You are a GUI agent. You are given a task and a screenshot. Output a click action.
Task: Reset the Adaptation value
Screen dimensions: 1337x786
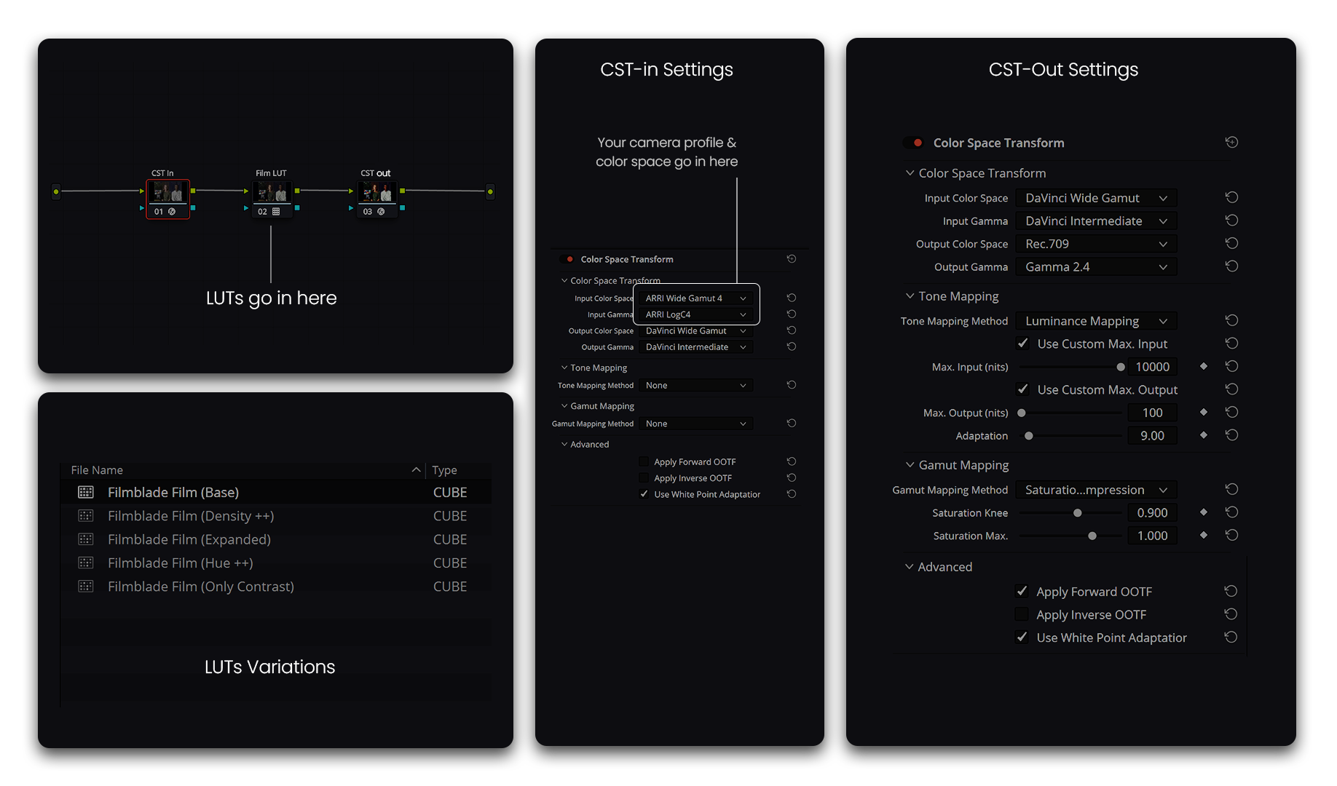[1231, 435]
